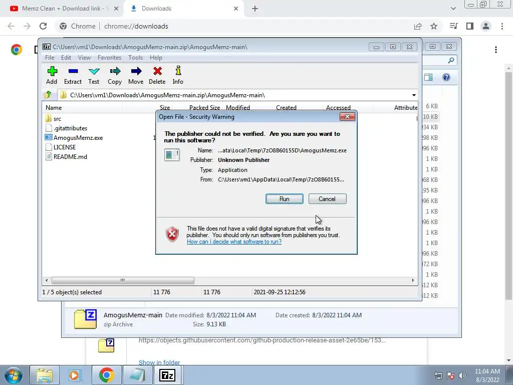Open Windows Media Player from taskbar
Image resolution: width=513 pixels, height=385 pixels.
point(75,375)
